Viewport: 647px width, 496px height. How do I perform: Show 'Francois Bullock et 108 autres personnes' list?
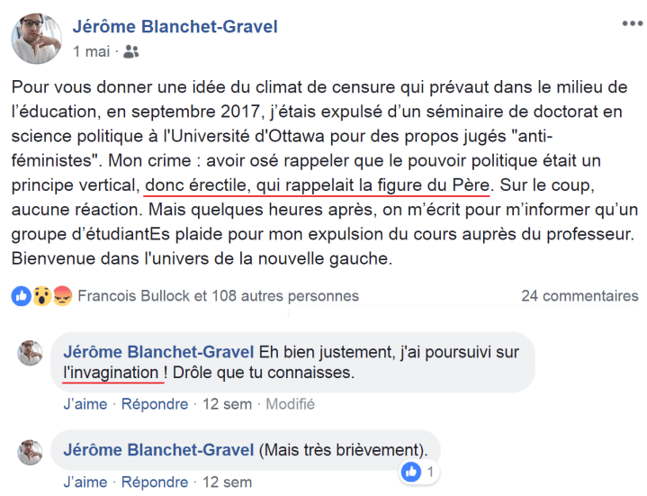click(x=219, y=296)
